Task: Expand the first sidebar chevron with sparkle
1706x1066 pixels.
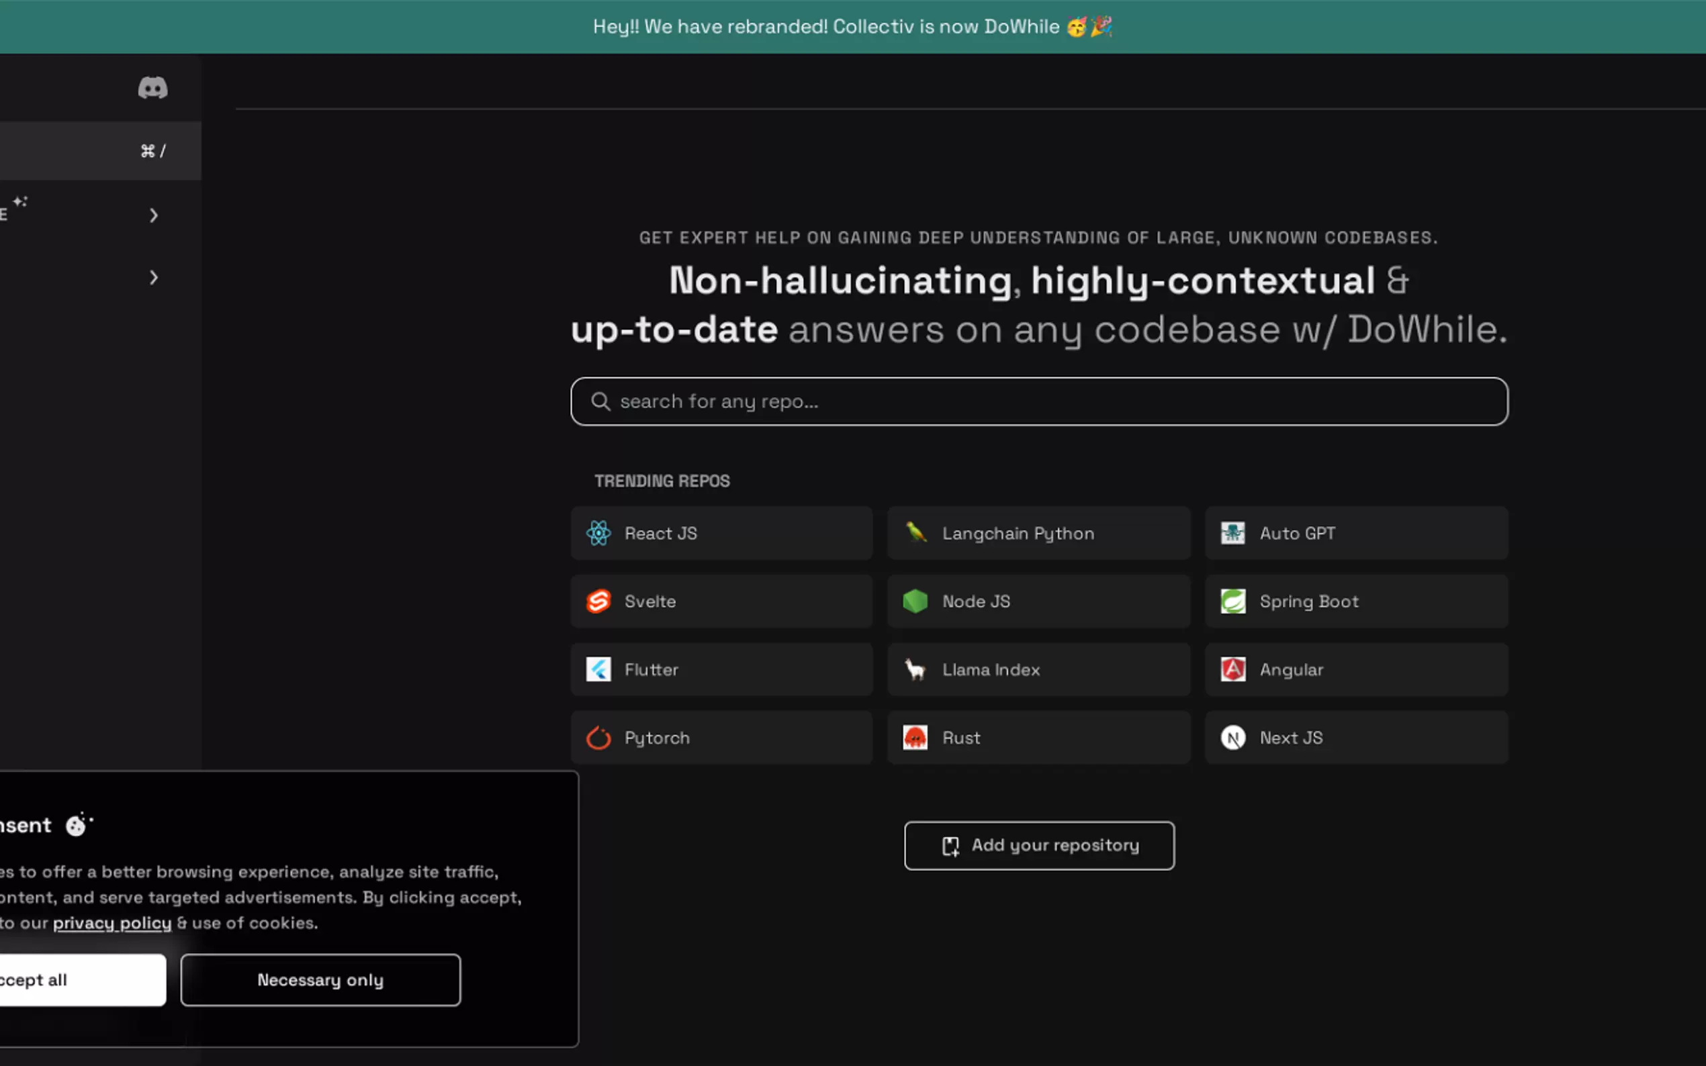Action: pyautogui.click(x=154, y=215)
